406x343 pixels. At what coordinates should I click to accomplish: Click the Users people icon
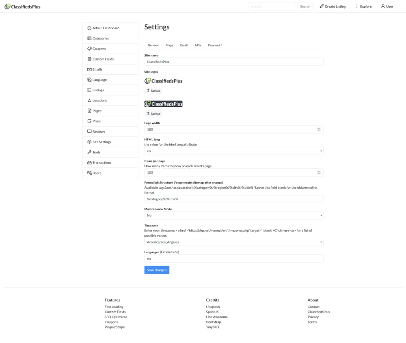[x=89, y=173]
